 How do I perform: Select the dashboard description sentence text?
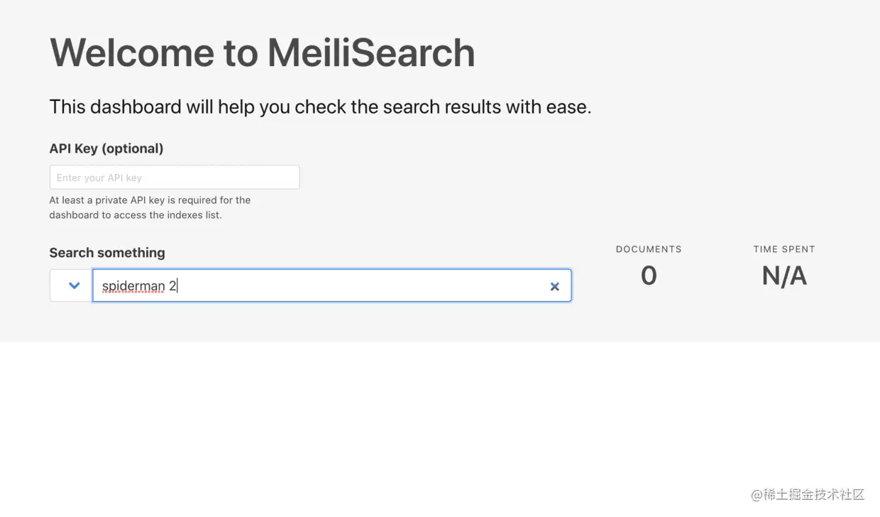tap(319, 107)
